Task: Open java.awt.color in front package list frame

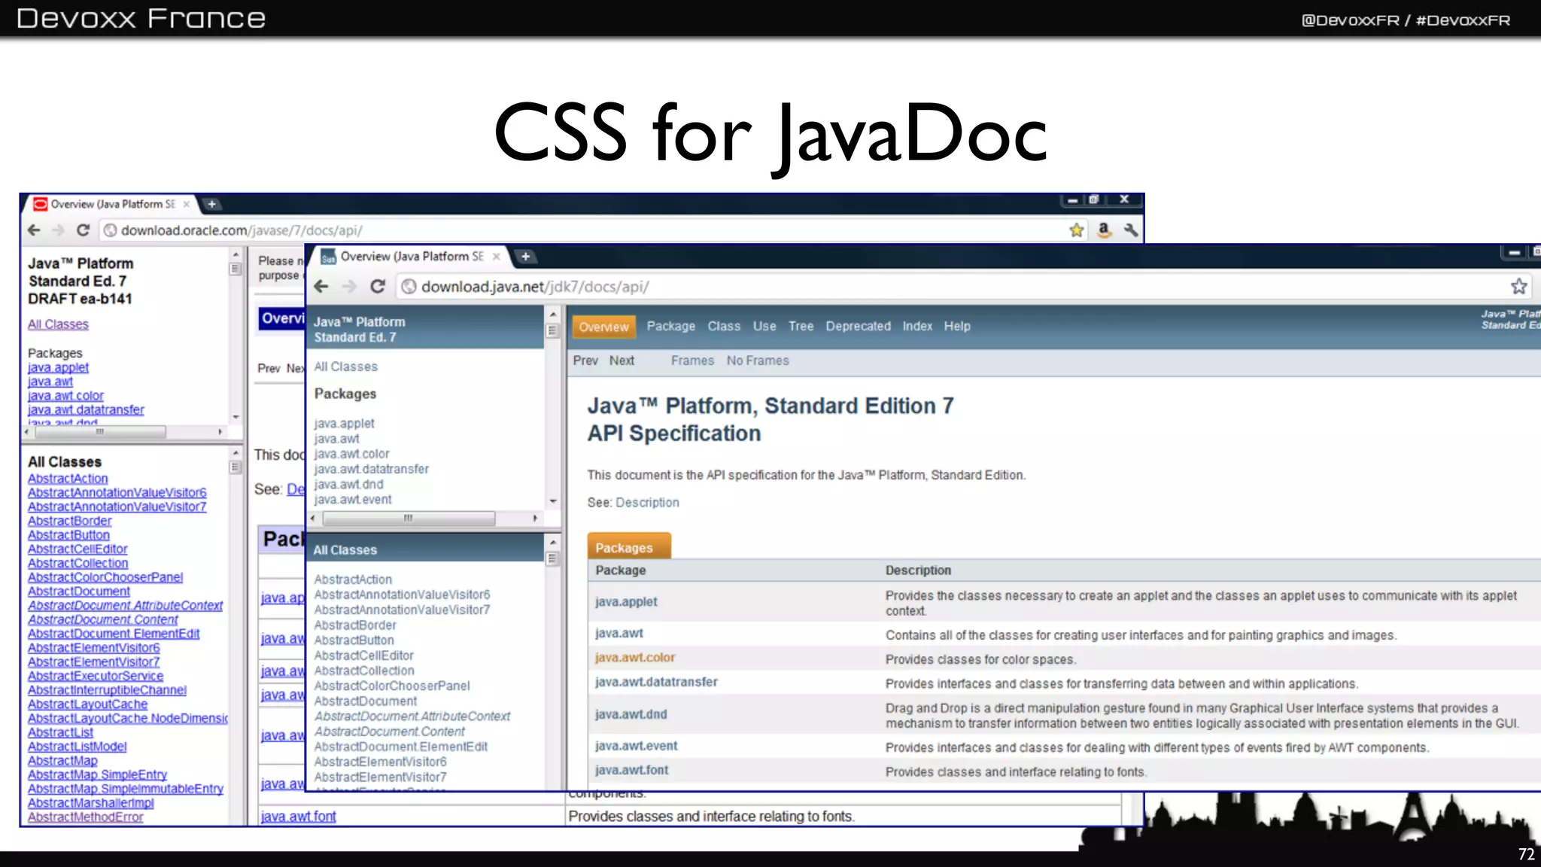Action: point(351,454)
